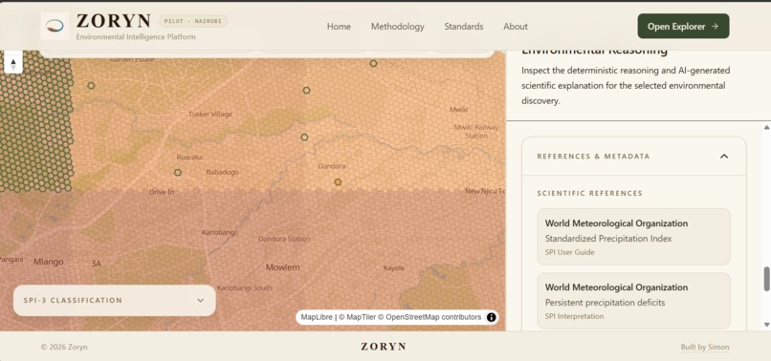Click Environmental Intelligence Platform subtitle
Image resolution: width=771 pixels, height=361 pixels.
point(136,37)
